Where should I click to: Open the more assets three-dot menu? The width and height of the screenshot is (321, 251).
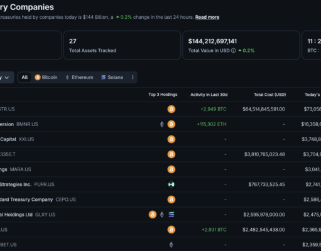[133, 77]
